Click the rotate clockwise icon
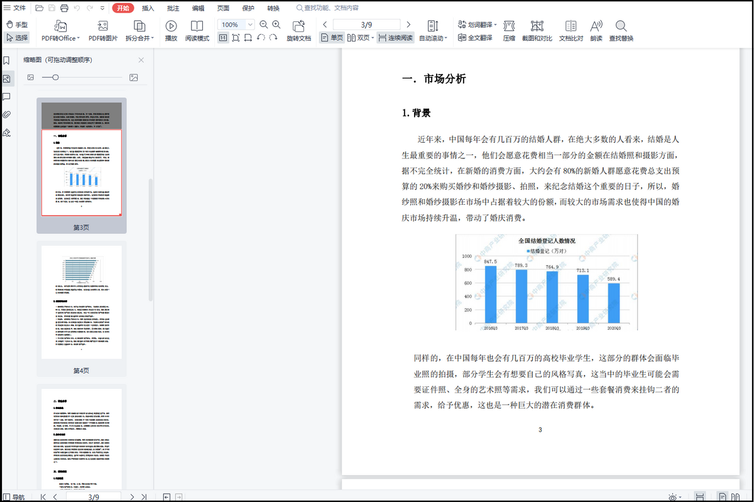Screen dimensions: 754x502 (x=273, y=38)
